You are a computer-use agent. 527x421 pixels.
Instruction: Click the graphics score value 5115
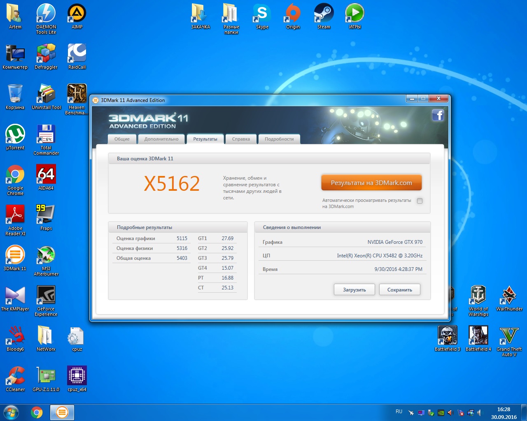182,238
